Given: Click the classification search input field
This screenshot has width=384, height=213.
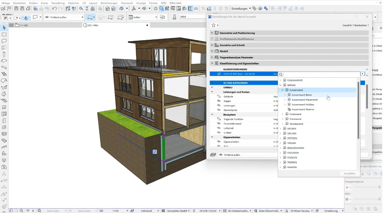Looking at the screenshot, I should (322, 75).
